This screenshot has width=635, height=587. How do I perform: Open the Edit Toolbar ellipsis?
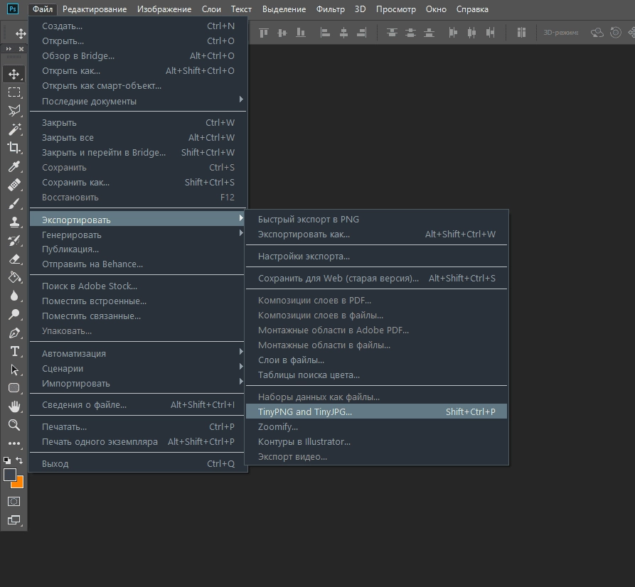pyautogui.click(x=14, y=443)
